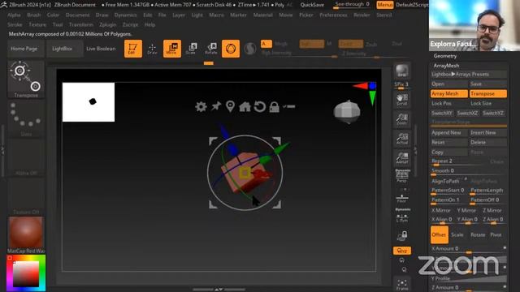Click SwitchXY button

click(x=442, y=114)
